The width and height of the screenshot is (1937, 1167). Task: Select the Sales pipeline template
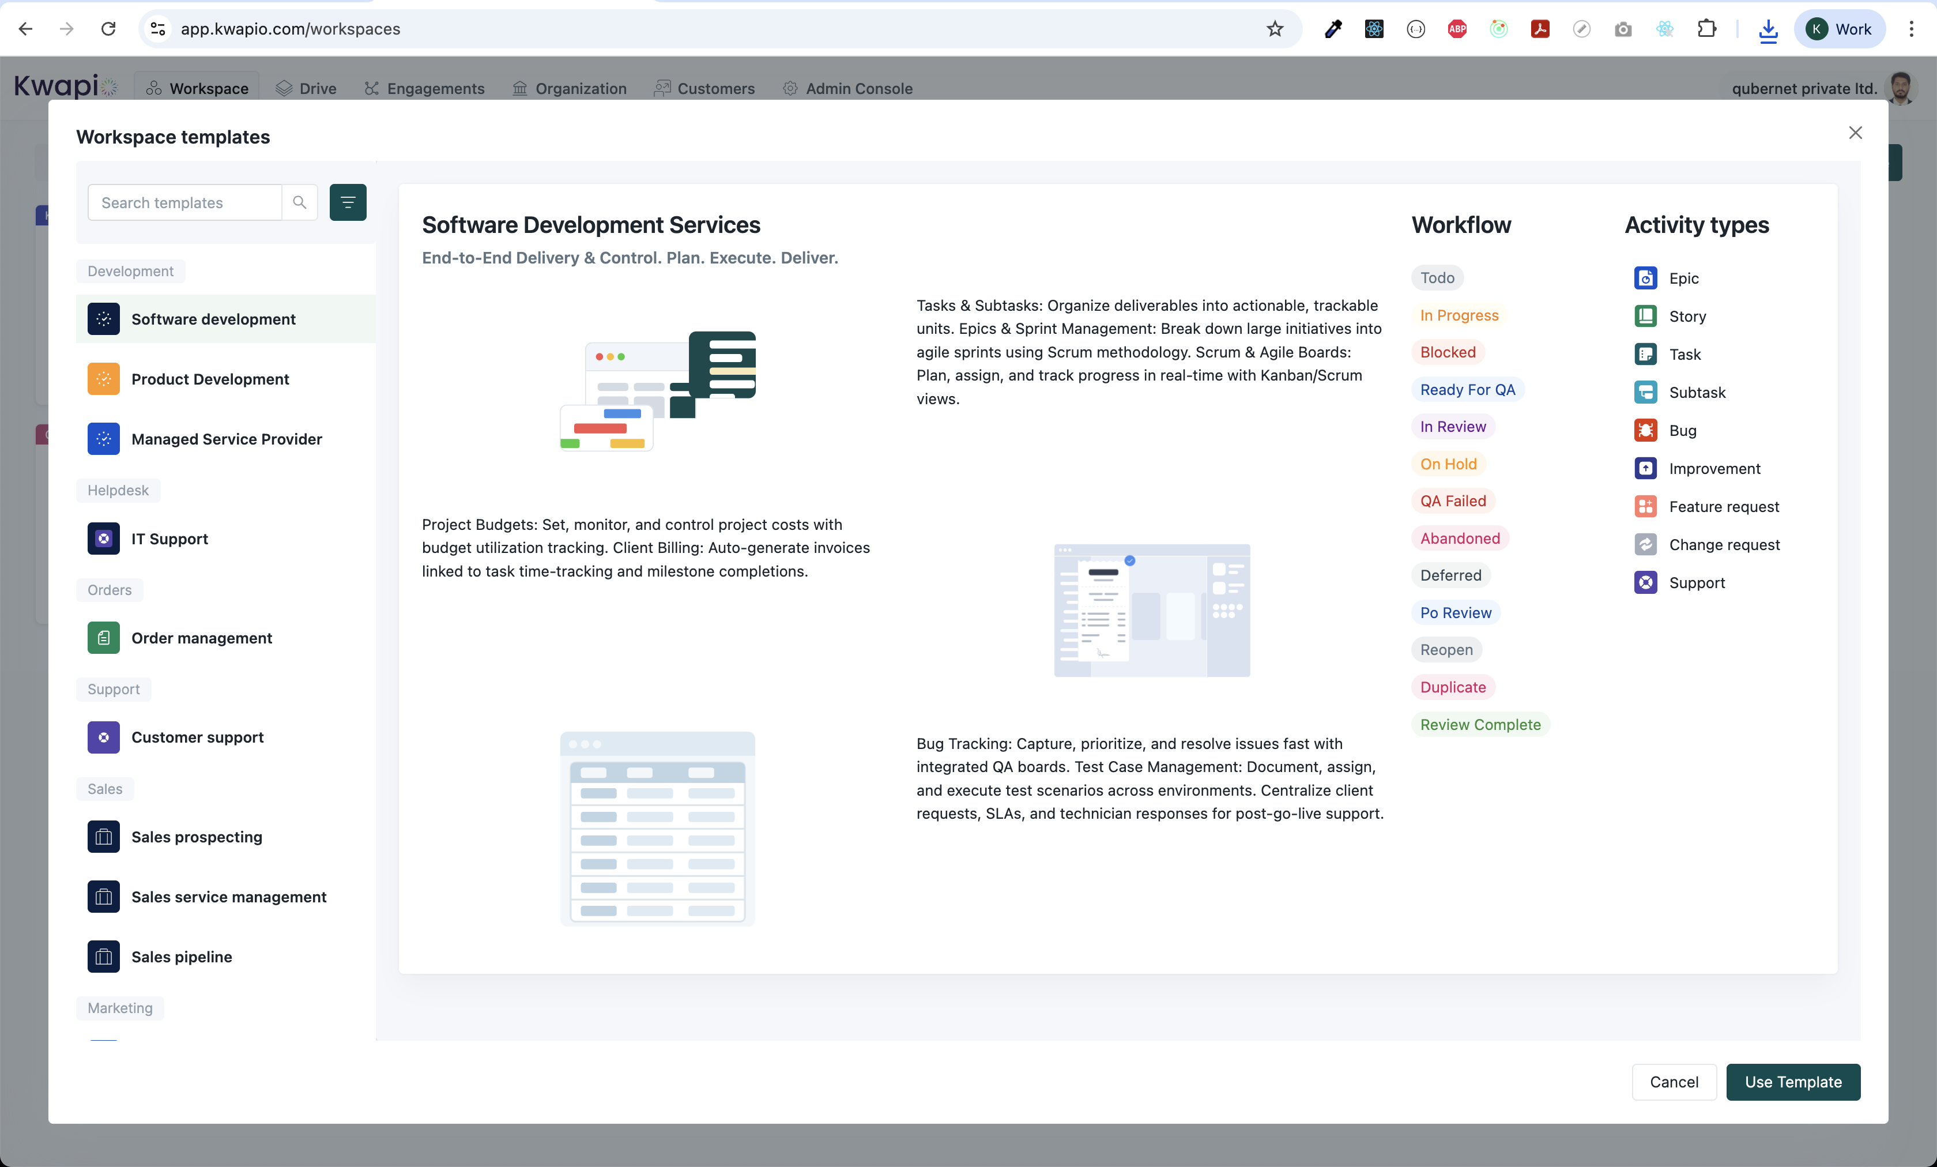pyautogui.click(x=181, y=956)
